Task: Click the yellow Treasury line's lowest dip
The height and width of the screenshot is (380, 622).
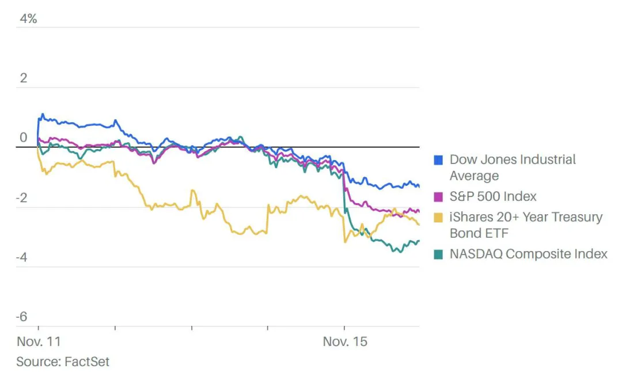Action: tap(345, 242)
